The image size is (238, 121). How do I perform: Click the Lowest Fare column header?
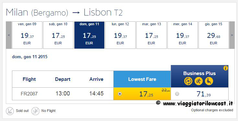point(142,79)
